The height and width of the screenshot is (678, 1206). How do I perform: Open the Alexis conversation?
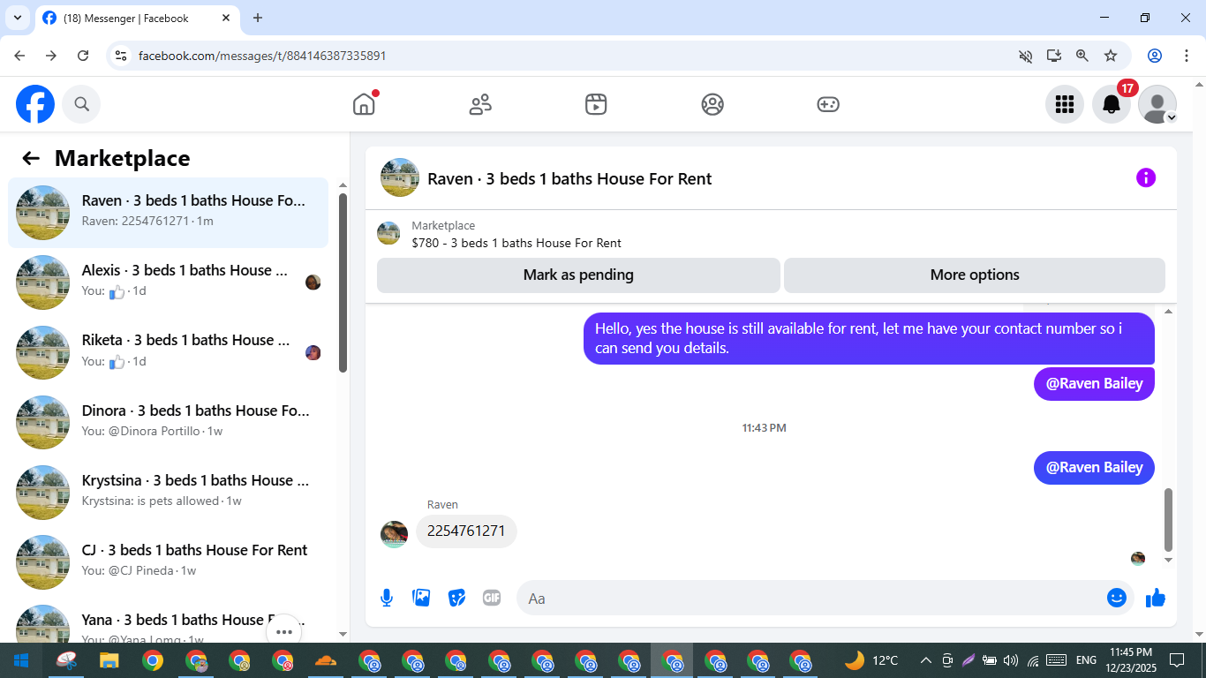point(168,282)
